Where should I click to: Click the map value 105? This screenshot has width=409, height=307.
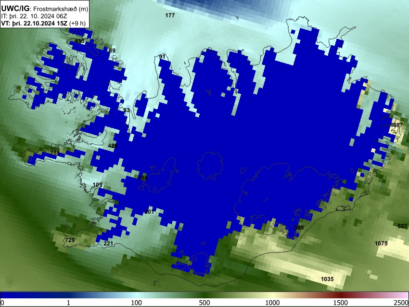point(98,185)
